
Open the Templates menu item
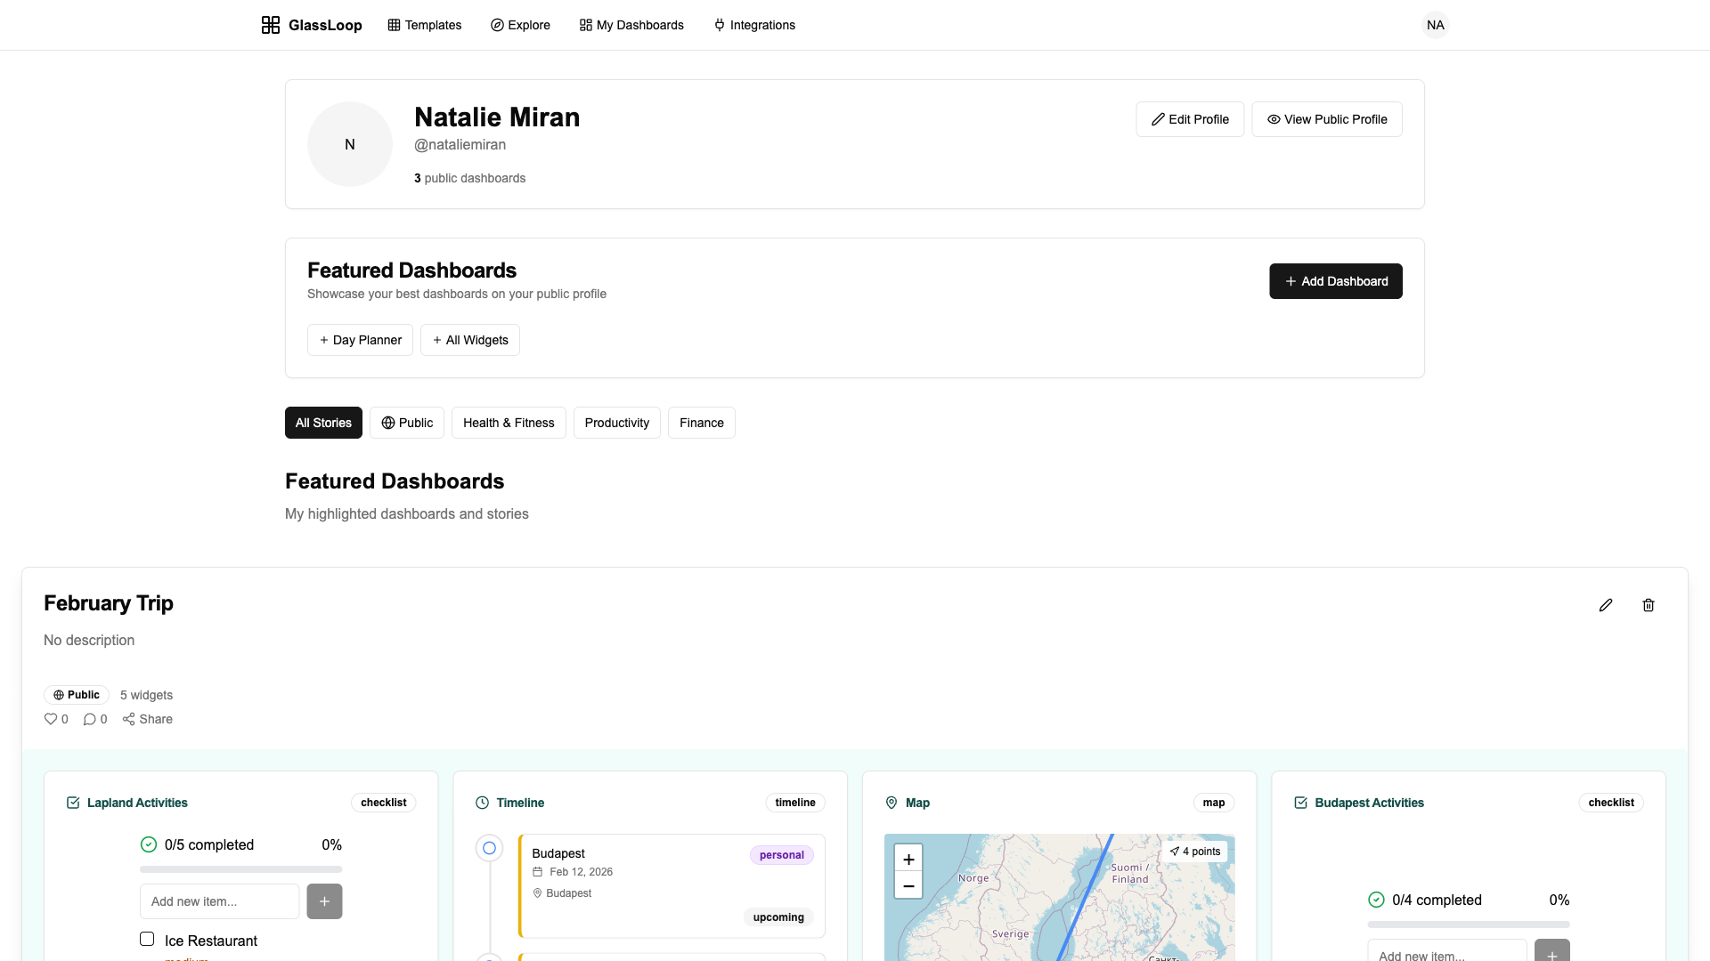[425, 25]
